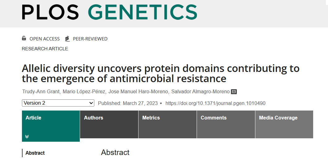Switch to the Authors tab
The width and height of the screenshot is (328, 159).
(109, 124)
